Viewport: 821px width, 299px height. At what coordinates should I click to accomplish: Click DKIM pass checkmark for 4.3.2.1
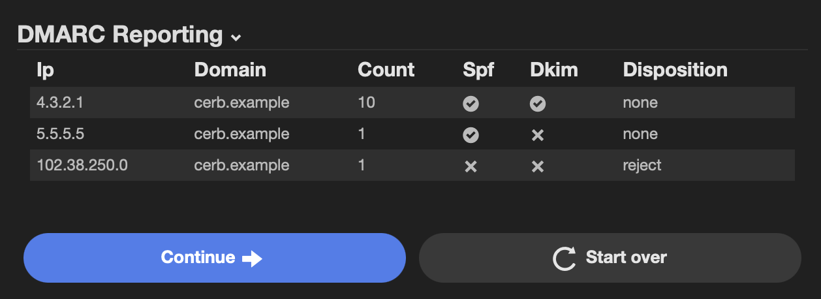[x=538, y=103]
